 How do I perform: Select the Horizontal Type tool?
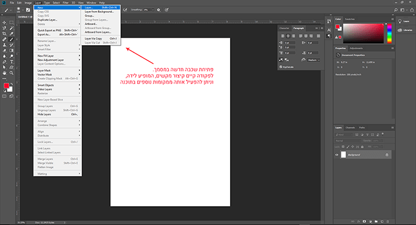12,62
